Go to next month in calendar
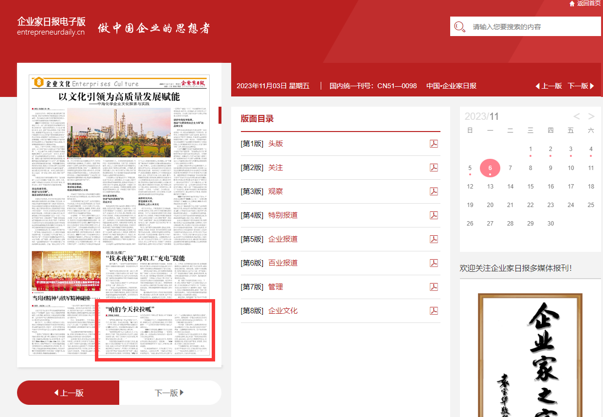 (591, 116)
